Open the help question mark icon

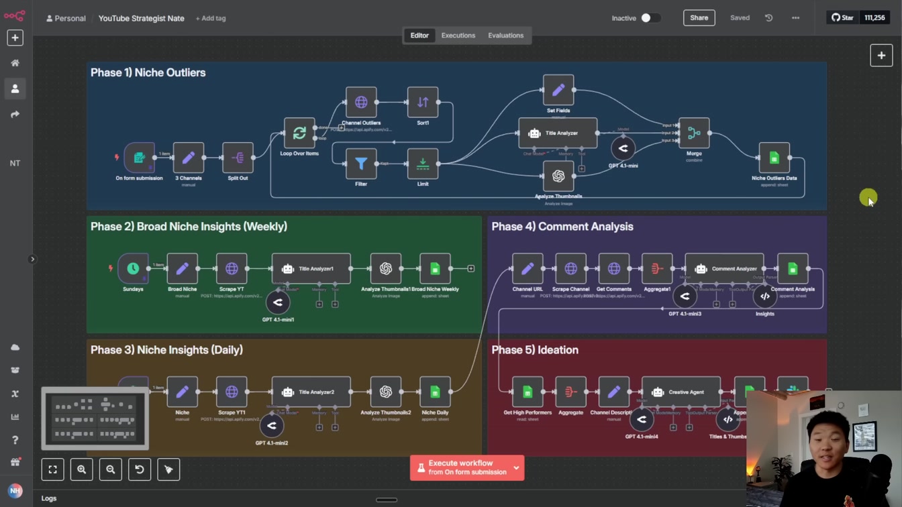click(x=15, y=440)
